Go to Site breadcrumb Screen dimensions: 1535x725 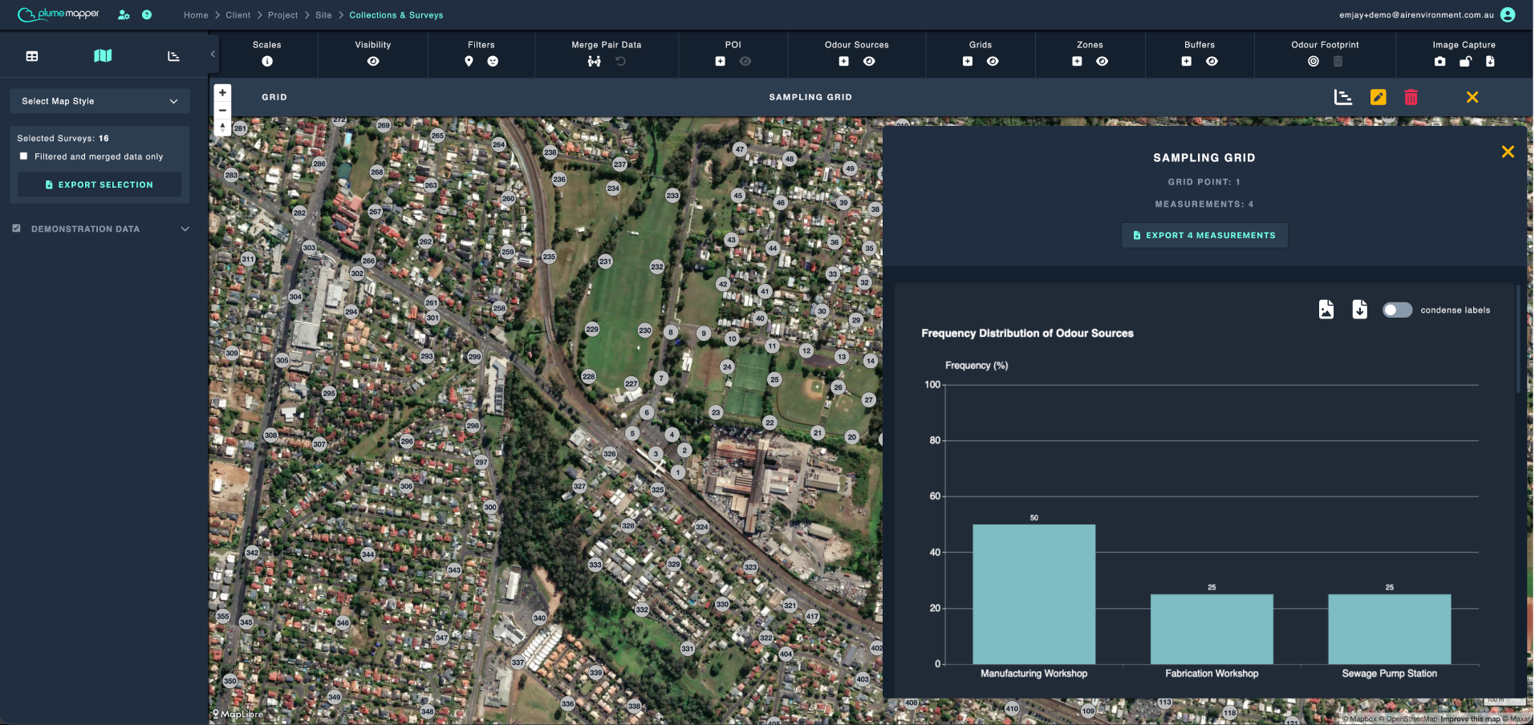pyautogui.click(x=323, y=15)
